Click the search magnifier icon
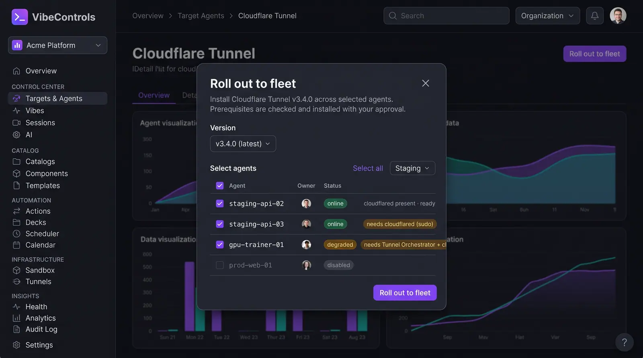The width and height of the screenshot is (643, 358). 393,16
